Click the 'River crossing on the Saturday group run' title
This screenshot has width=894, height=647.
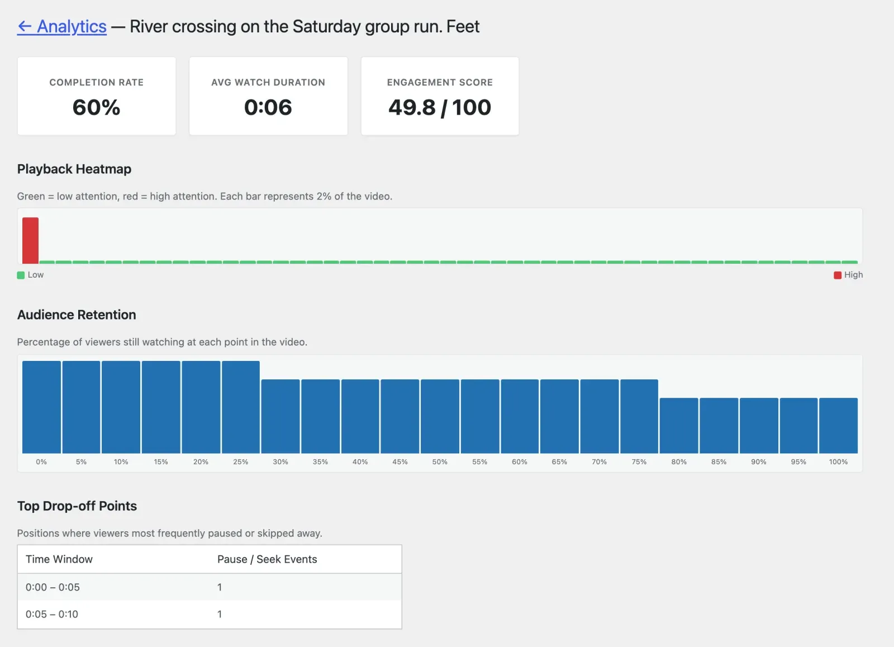pyautogui.click(x=305, y=26)
